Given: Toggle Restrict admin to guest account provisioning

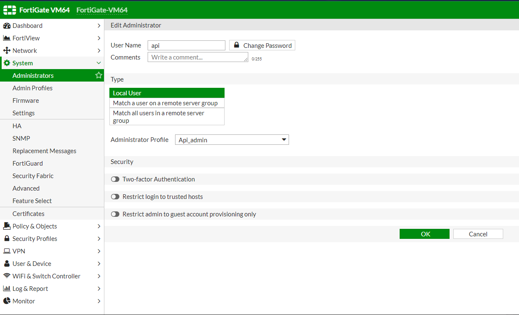Looking at the screenshot, I should point(115,214).
